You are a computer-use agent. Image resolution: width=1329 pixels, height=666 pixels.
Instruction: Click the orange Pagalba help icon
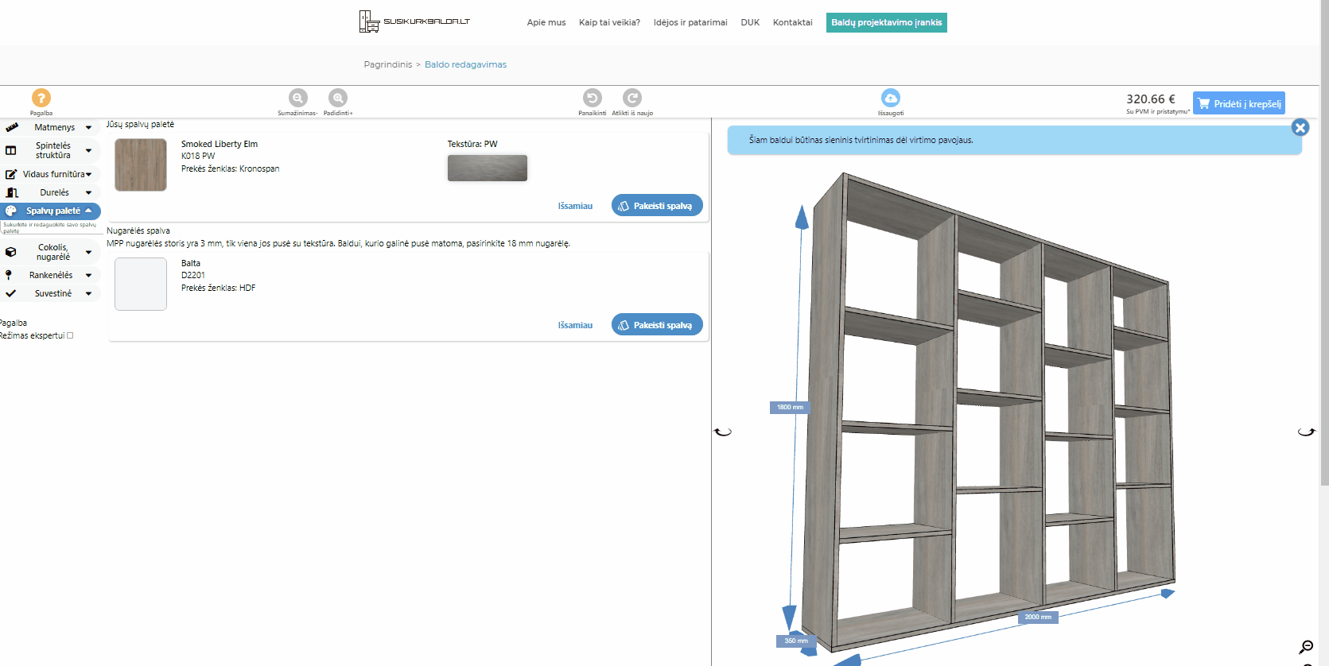click(41, 98)
